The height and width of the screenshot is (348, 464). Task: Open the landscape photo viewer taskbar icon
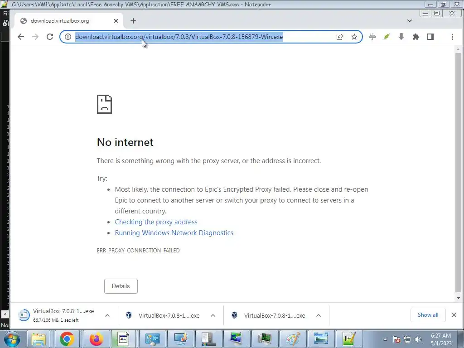click(x=321, y=339)
